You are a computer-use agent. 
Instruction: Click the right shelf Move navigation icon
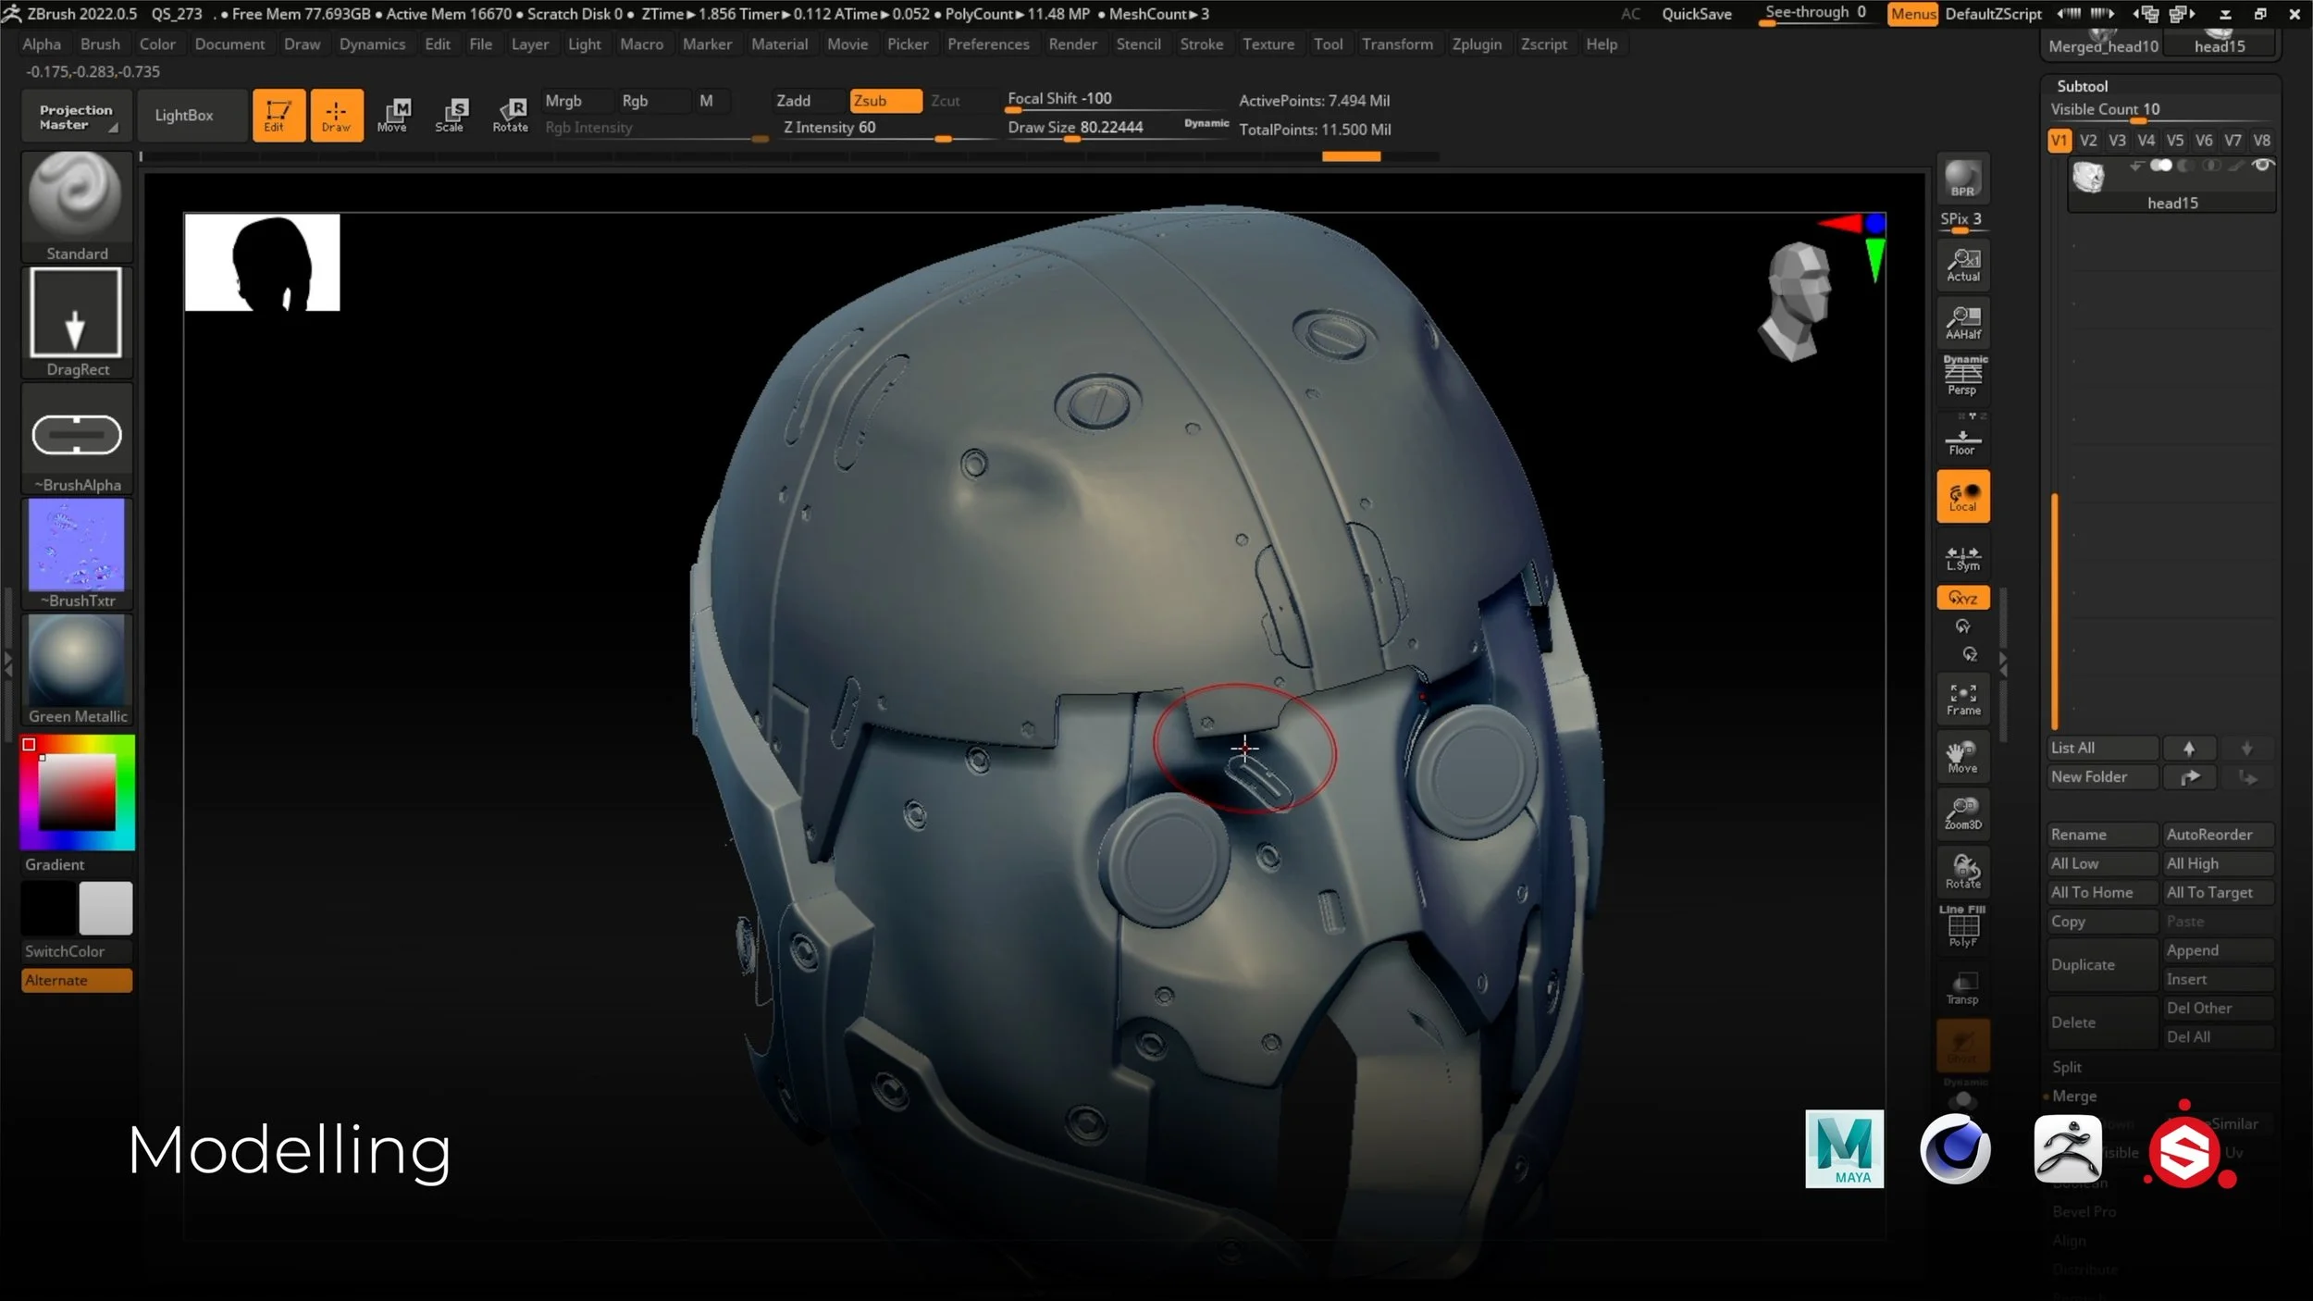1962,756
